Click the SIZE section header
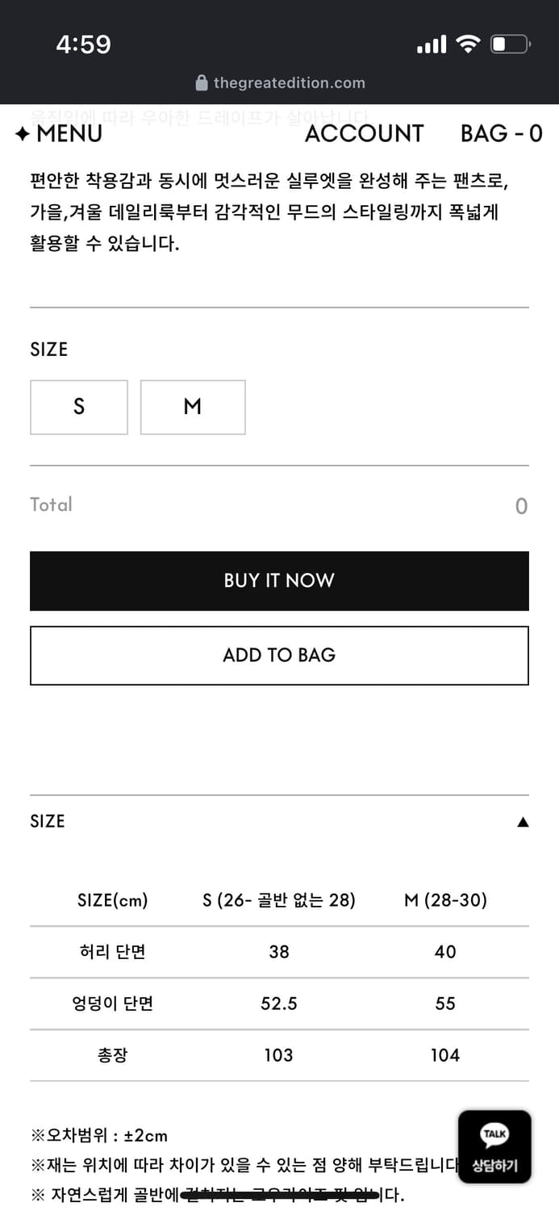Image resolution: width=559 pixels, height=1211 pixels. click(x=48, y=821)
